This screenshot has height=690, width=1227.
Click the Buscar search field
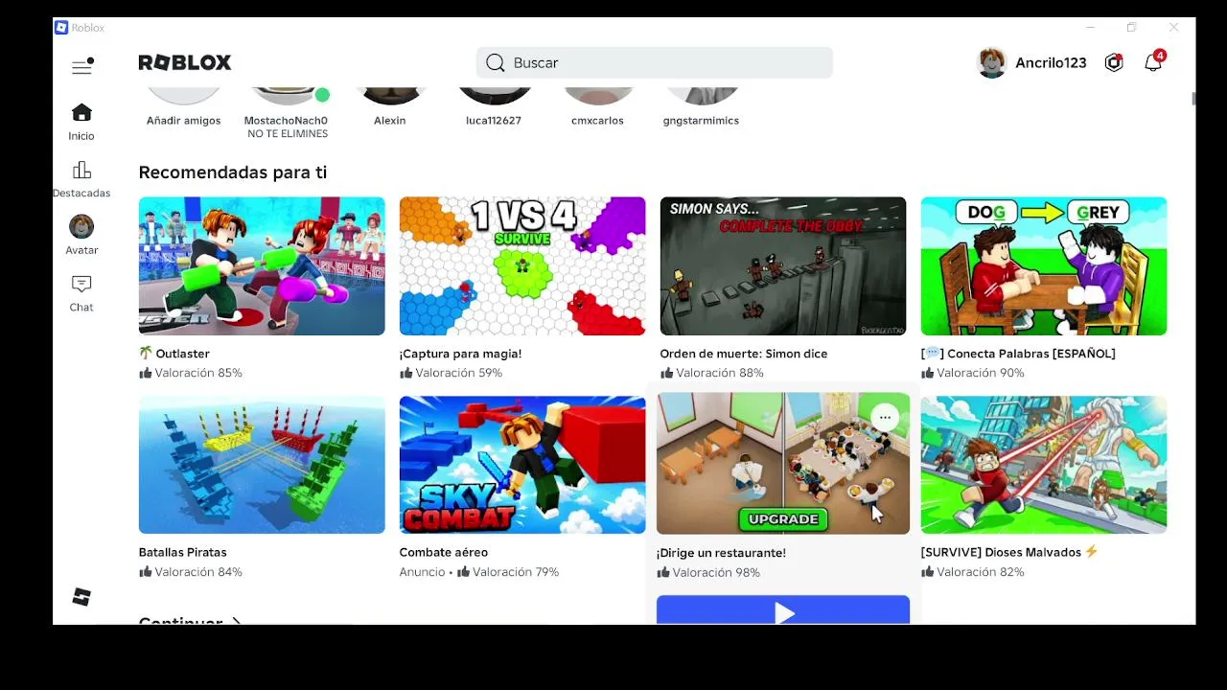pos(655,62)
